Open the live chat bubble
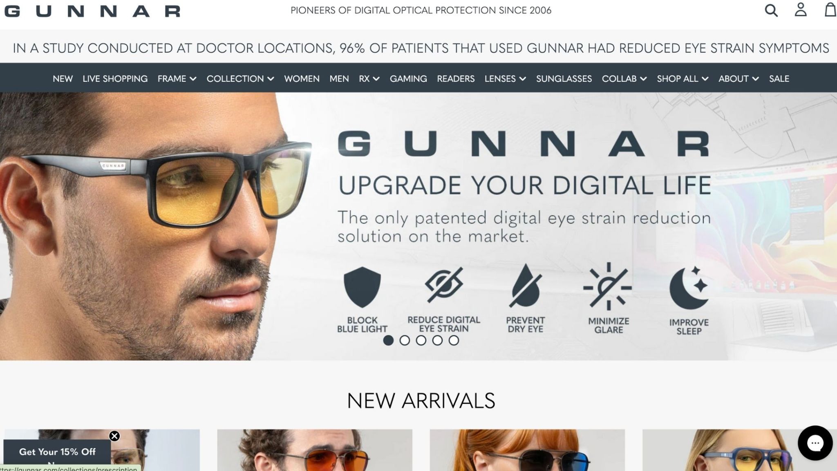837x471 pixels. 815,443
